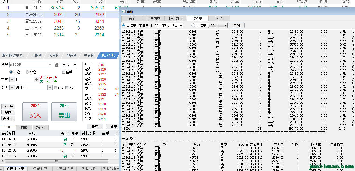
Task: Click the lock icon beside contract field
Action: (x=57, y=65)
